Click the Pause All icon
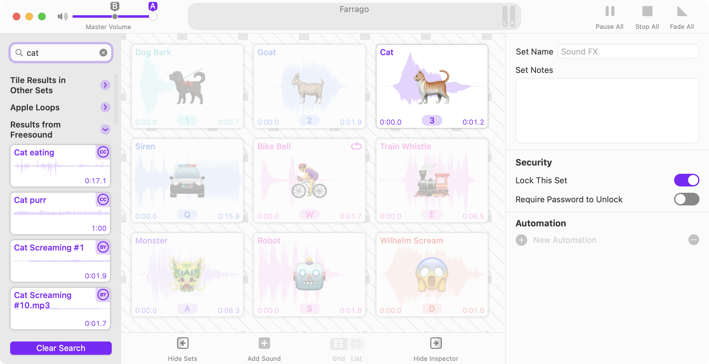Viewport: 709px width, 364px height. pos(610,11)
